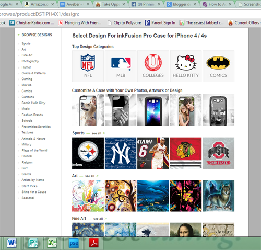
Task: Open Photography in the sidebar
Action: click(x=30, y=61)
